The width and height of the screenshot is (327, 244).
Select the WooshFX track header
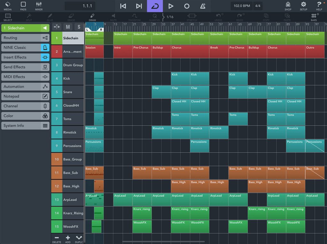68,227
